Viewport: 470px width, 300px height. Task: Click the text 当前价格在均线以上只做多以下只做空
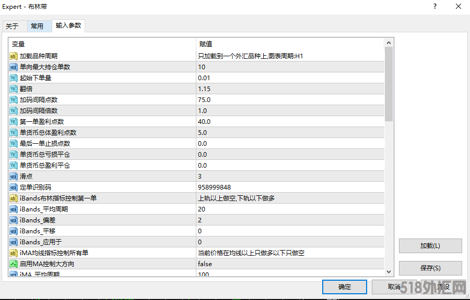[x=251, y=253]
